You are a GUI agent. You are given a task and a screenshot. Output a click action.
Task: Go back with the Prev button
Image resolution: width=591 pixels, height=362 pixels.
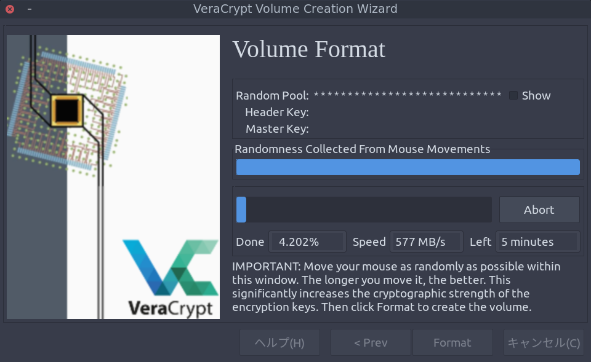pyautogui.click(x=371, y=342)
